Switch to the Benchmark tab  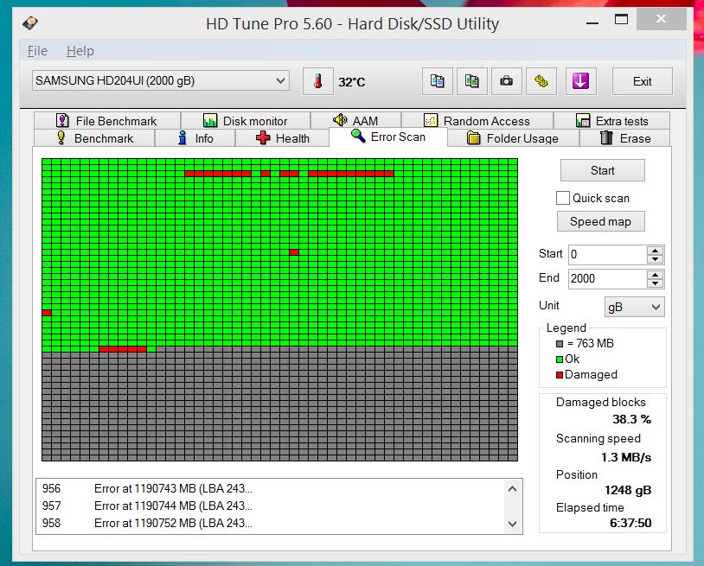(x=95, y=138)
